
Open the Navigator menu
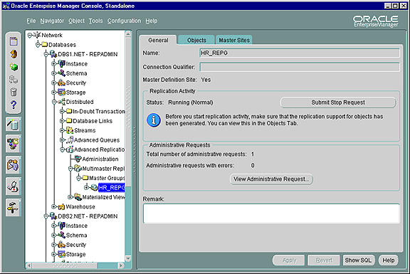click(52, 21)
